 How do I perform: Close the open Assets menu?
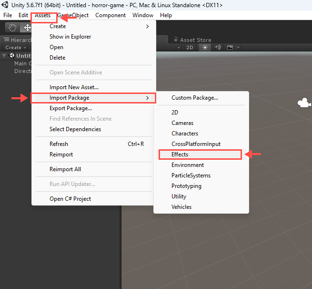42,15
